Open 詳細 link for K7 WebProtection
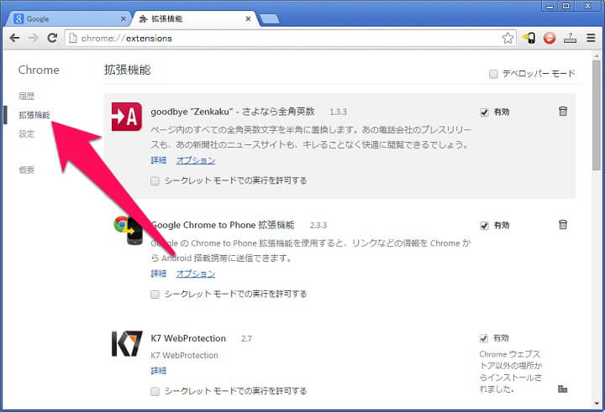 pos(159,370)
